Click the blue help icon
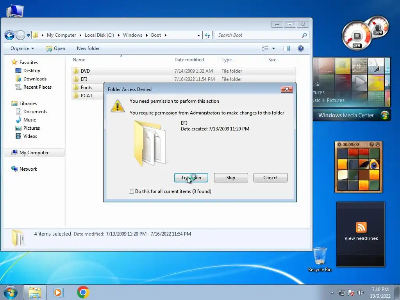 click(x=301, y=48)
